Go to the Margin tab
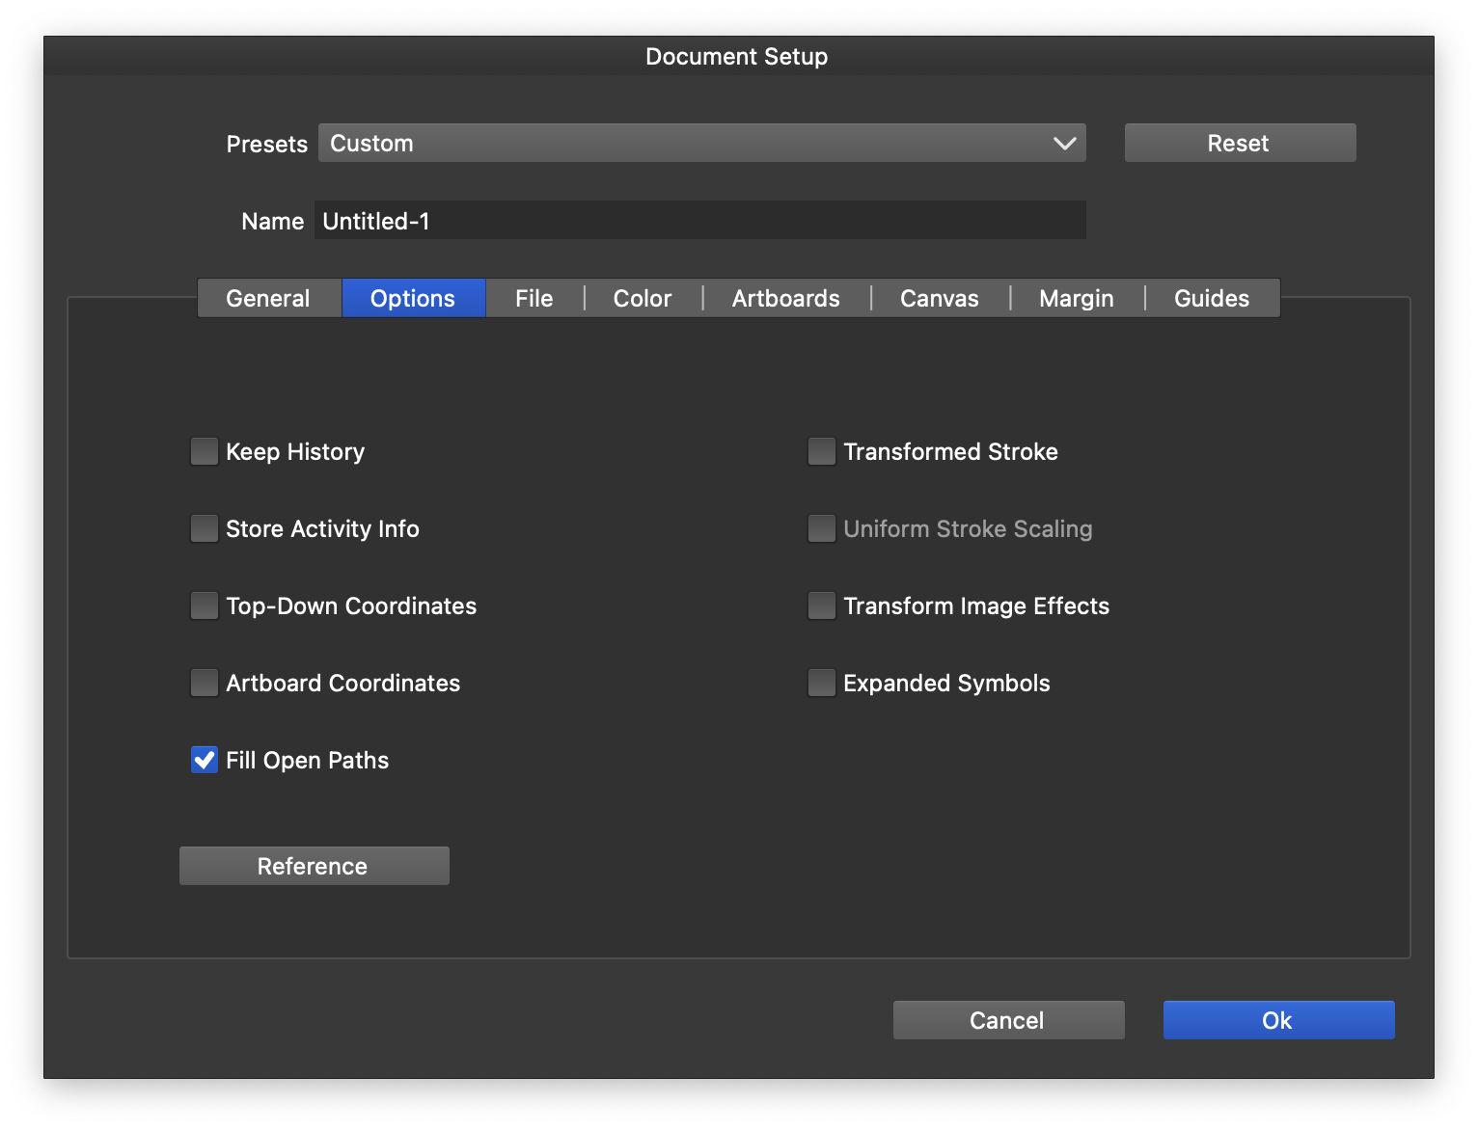 1076,299
